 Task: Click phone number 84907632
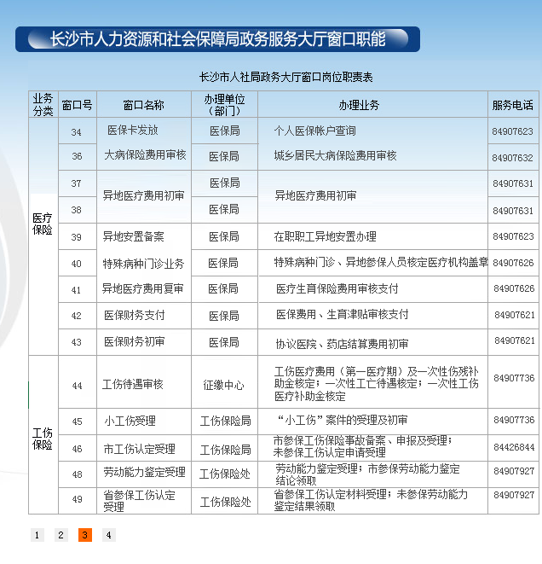tap(513, 158)
